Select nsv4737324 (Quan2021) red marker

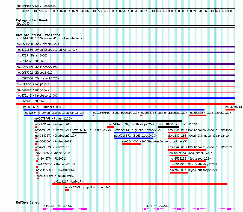click(x=36, y=150)
